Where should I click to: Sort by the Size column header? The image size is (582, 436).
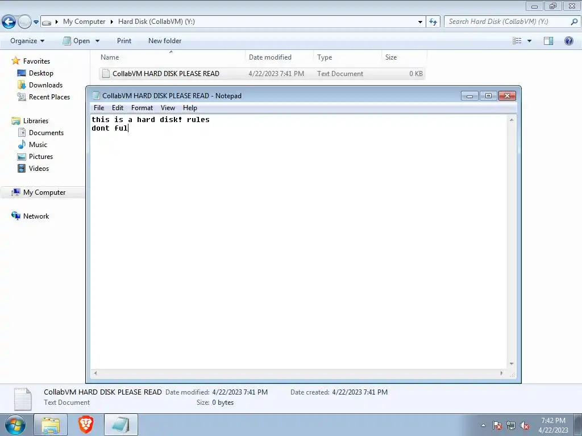click(x=404, y=57)
